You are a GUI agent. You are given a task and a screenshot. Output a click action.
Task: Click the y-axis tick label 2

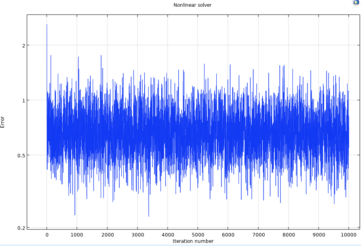[x=23, y=45]
